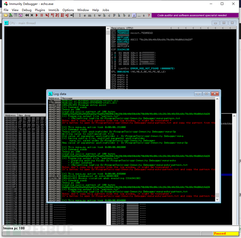Click the Code auditor job advertisement banner
The width and height of the screenshot is (241, 238).
click(191, 15)
